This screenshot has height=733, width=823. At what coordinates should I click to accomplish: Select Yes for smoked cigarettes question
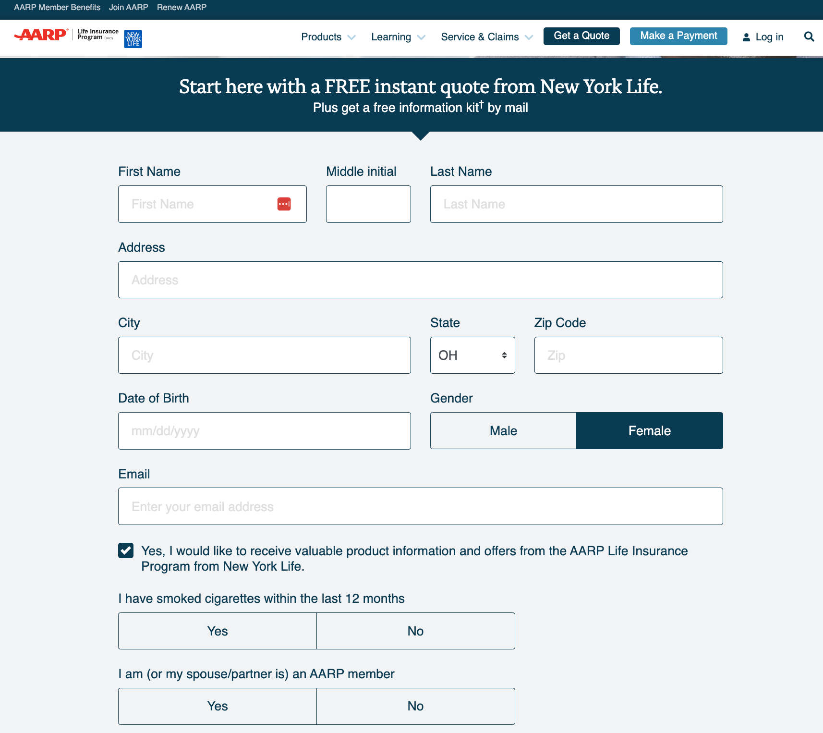coord(218,631)
